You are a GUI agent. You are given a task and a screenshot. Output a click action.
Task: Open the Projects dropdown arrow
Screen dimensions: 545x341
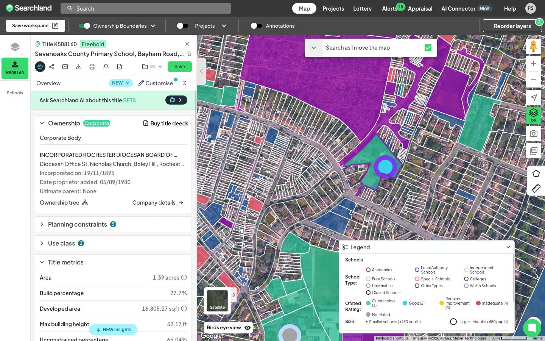(x=224, y=26)
